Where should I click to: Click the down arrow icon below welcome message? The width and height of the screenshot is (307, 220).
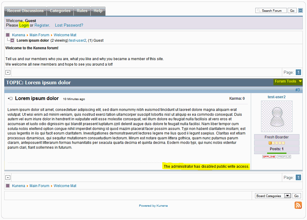8,72
